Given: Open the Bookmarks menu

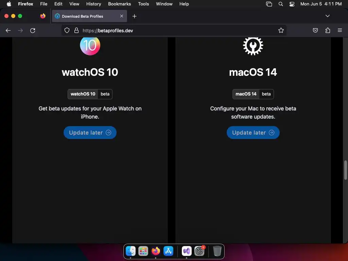Looking at the screenshot, I should 119,4.
